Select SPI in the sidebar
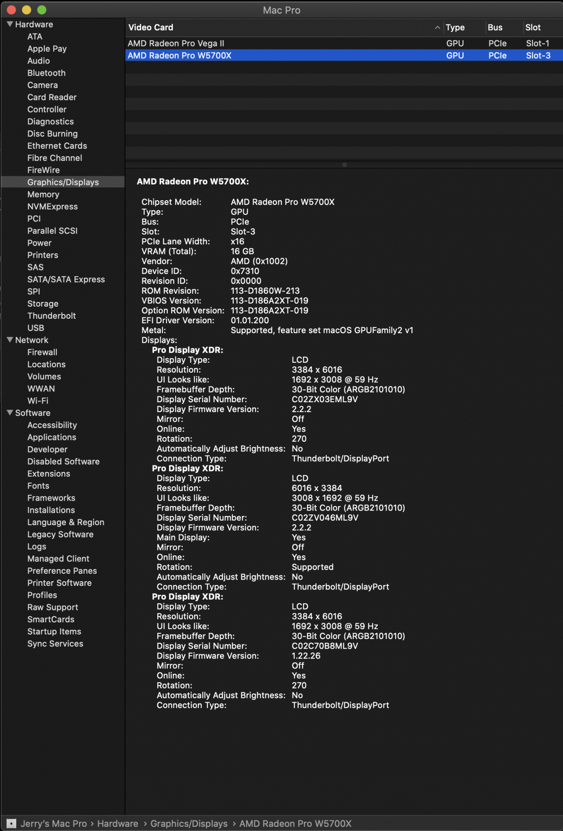The height and width of the screenshot is (831, 563). pyautogui.click(x=34, y=291)
